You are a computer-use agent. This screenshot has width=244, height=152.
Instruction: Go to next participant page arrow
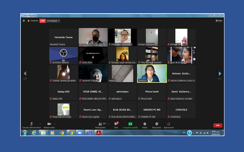click(220, 74)
